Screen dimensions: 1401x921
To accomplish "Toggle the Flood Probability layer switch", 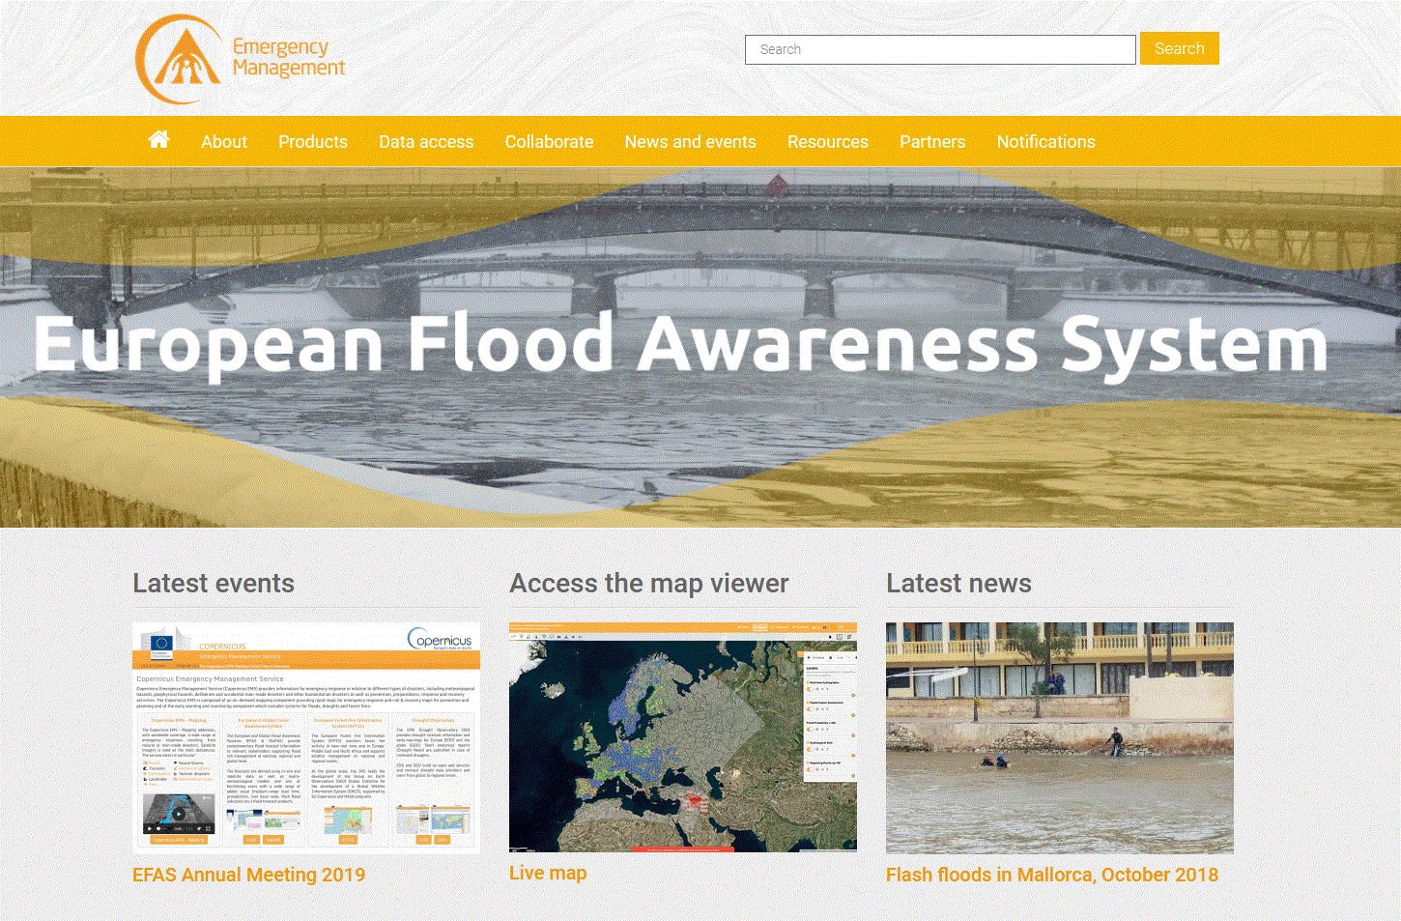I will point(810,729).
